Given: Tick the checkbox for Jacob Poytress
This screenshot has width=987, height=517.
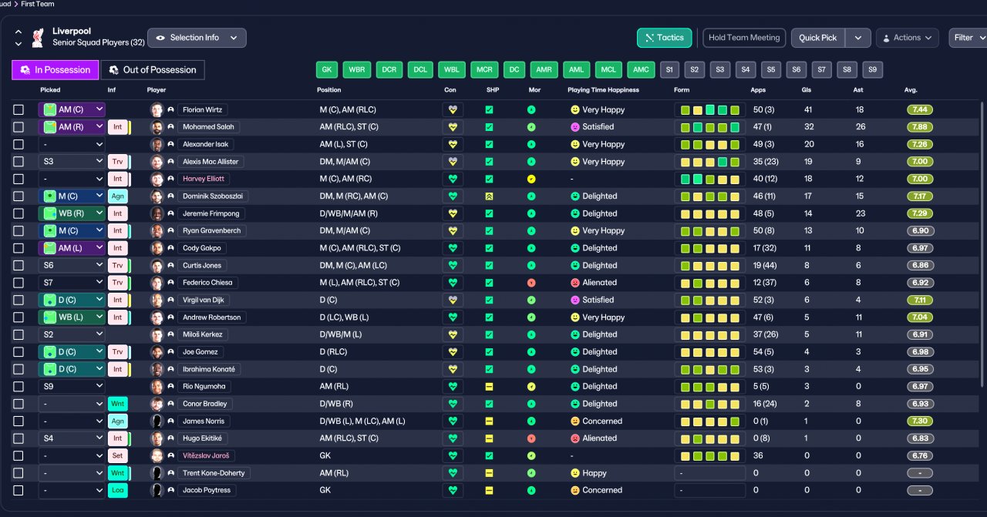Looking at the screenshot, I should click(19, 490).
